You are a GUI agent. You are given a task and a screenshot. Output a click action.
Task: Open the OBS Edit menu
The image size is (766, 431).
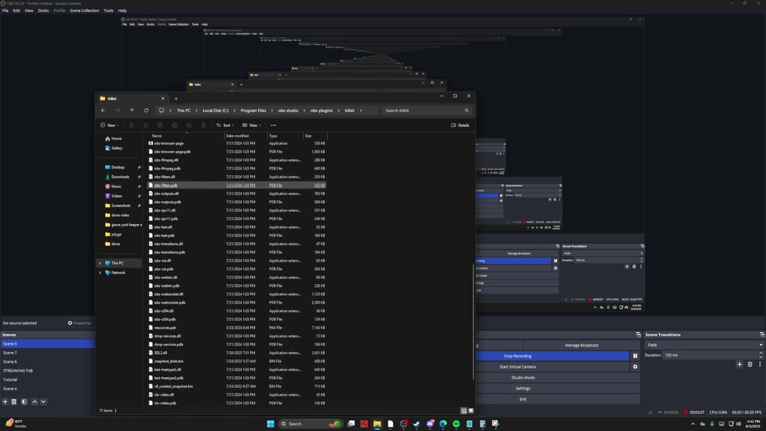(16, 11)
